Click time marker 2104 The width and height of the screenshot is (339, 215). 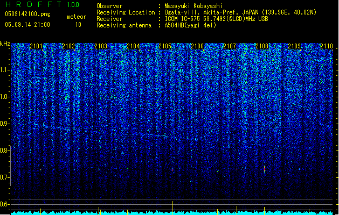point(133,46)
